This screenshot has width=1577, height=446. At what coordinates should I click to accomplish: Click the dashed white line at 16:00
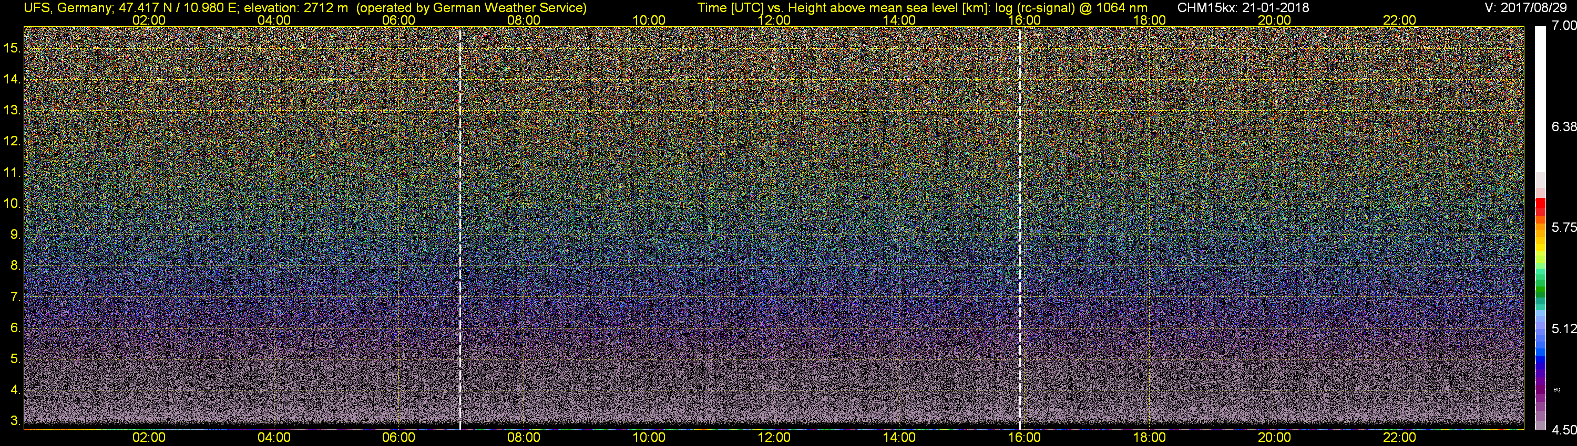(1020, 227)
